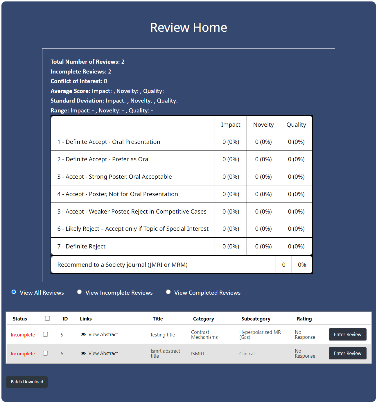Click the eye icon for abstract 6

click(x=83, y=354)
